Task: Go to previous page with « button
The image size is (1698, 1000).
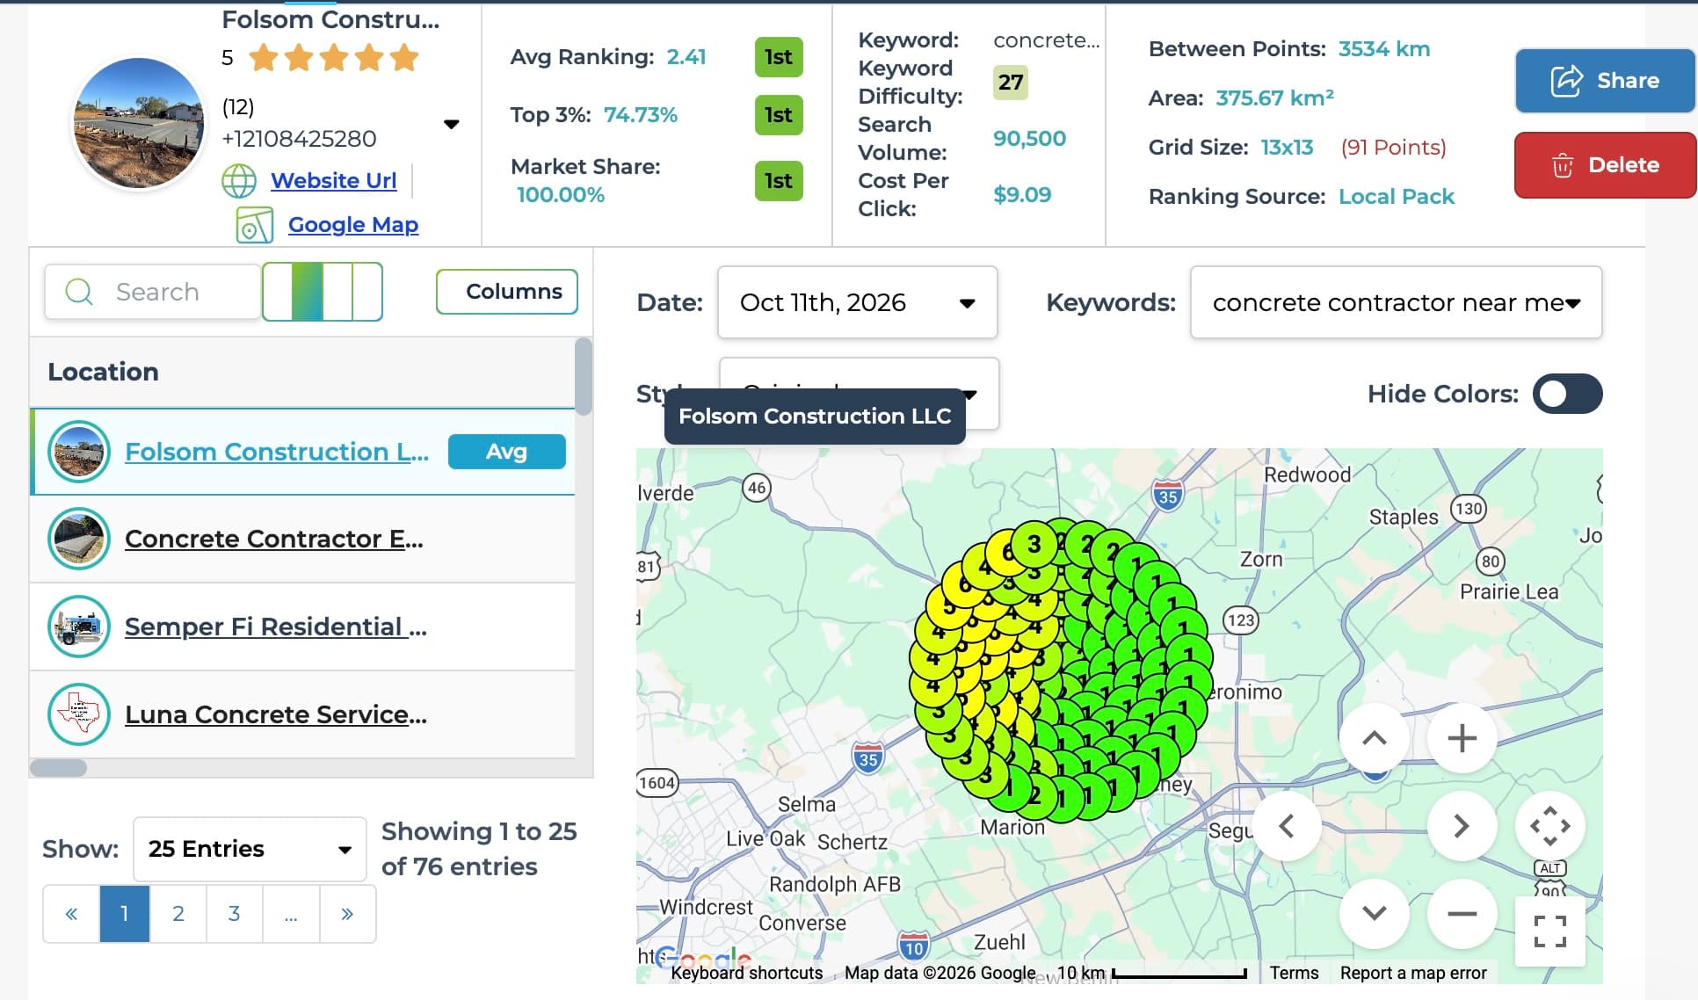Action: click(x=71, y=914)
